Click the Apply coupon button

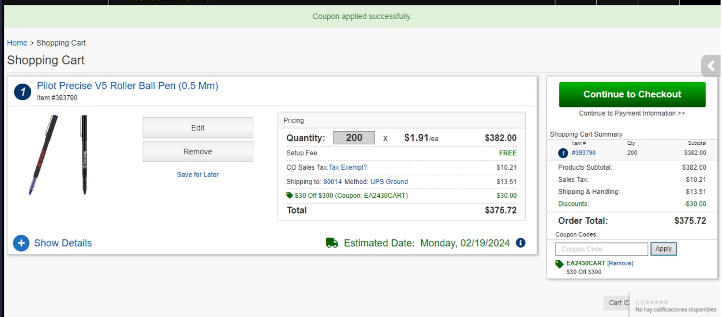click(663, 249)
